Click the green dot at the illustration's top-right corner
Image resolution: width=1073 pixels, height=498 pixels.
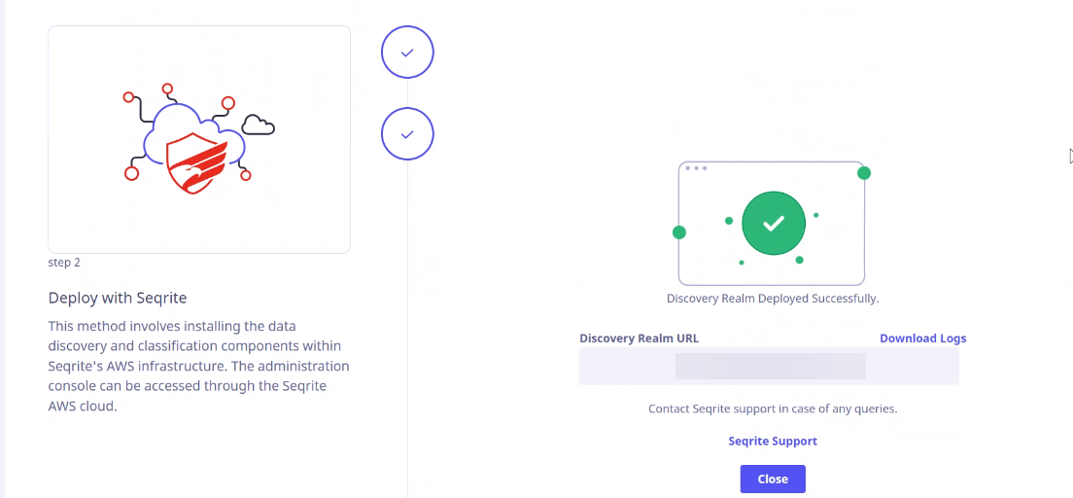tap(864, 172)
